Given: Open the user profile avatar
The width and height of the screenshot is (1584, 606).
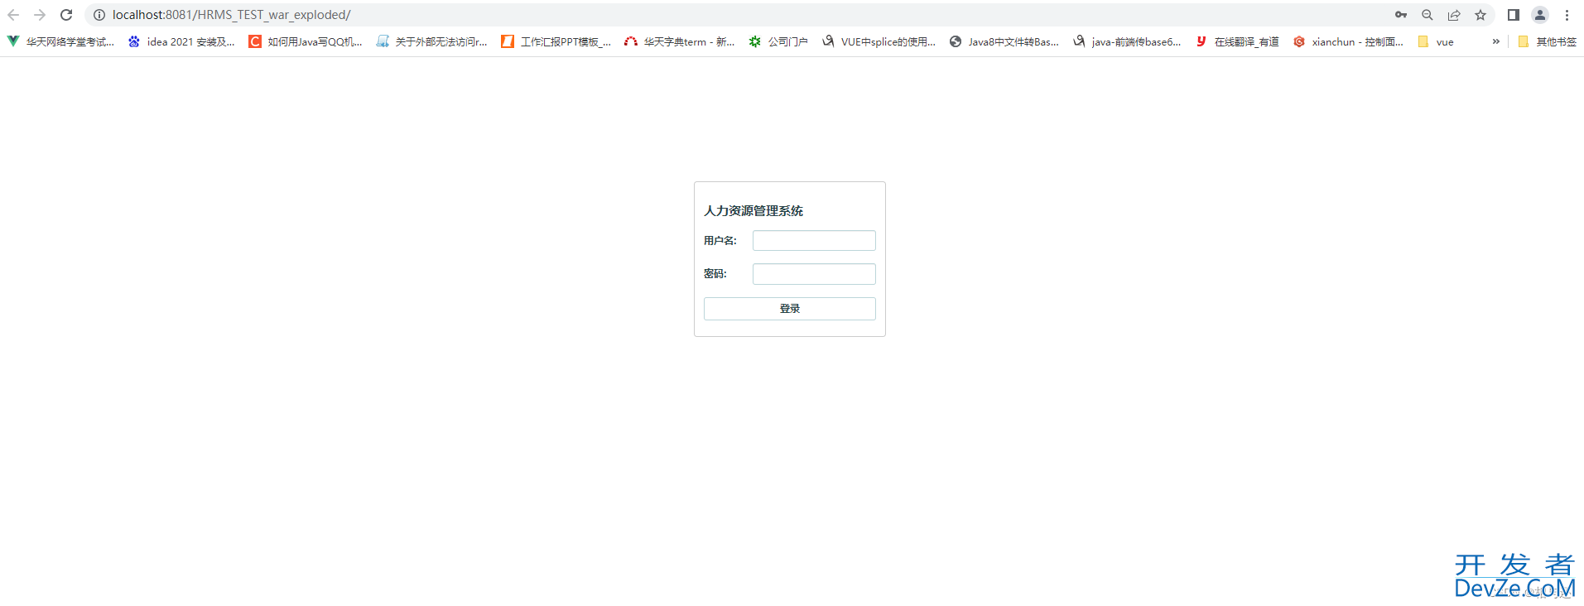Looking at the screenshot, I should (x=1540, y=15).
